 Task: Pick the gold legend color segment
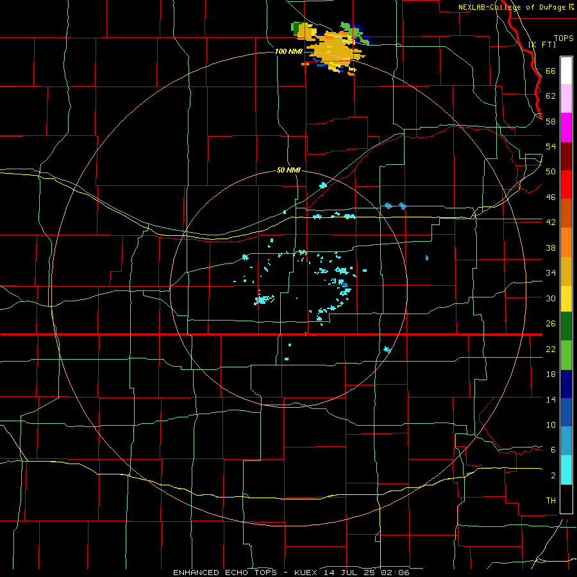click(x=566, y=271)
